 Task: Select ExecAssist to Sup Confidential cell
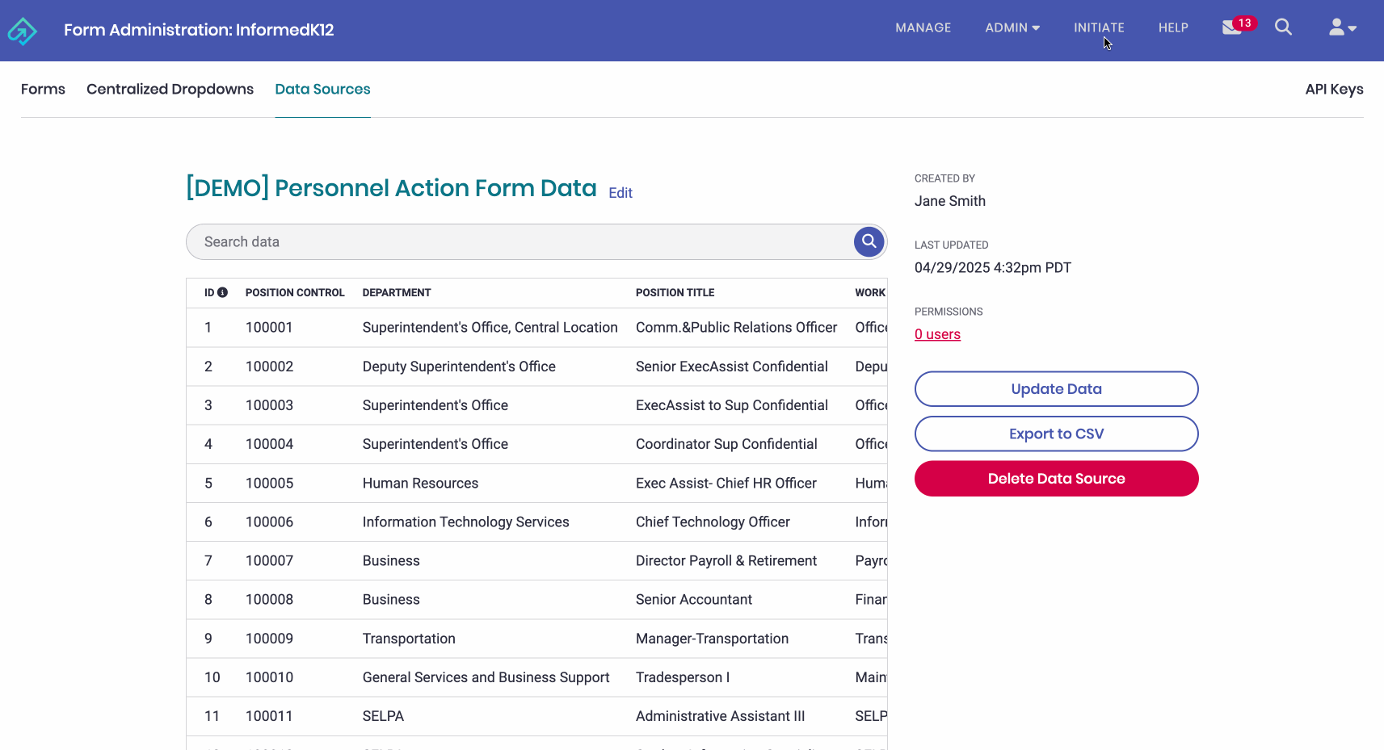(731, 405)
